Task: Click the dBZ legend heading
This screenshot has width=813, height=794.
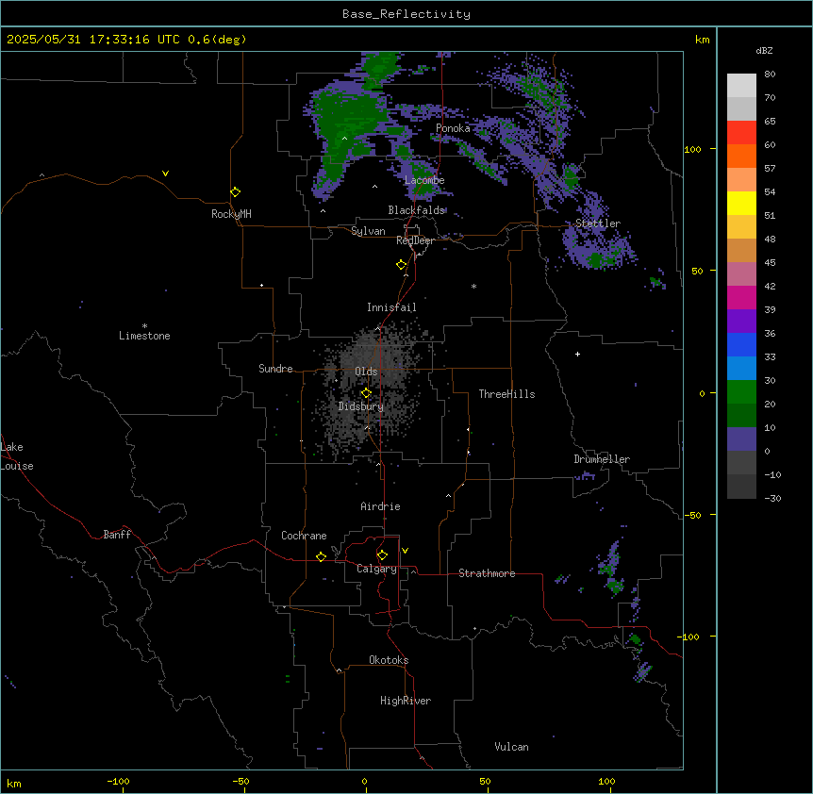Action: 764,50
